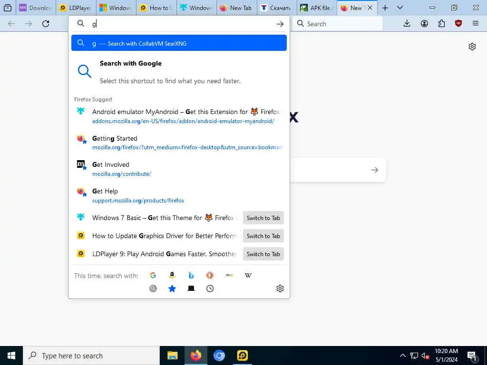Switch to the Скачать tab

277,8
